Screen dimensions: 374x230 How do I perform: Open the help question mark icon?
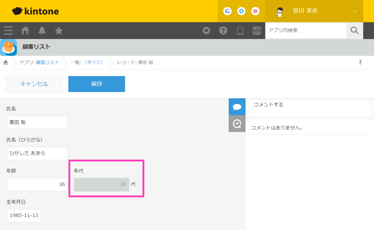[223, 31]
